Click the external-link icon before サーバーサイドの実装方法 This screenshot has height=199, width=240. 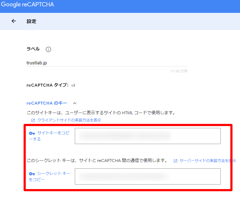click(x=175, y=161)
